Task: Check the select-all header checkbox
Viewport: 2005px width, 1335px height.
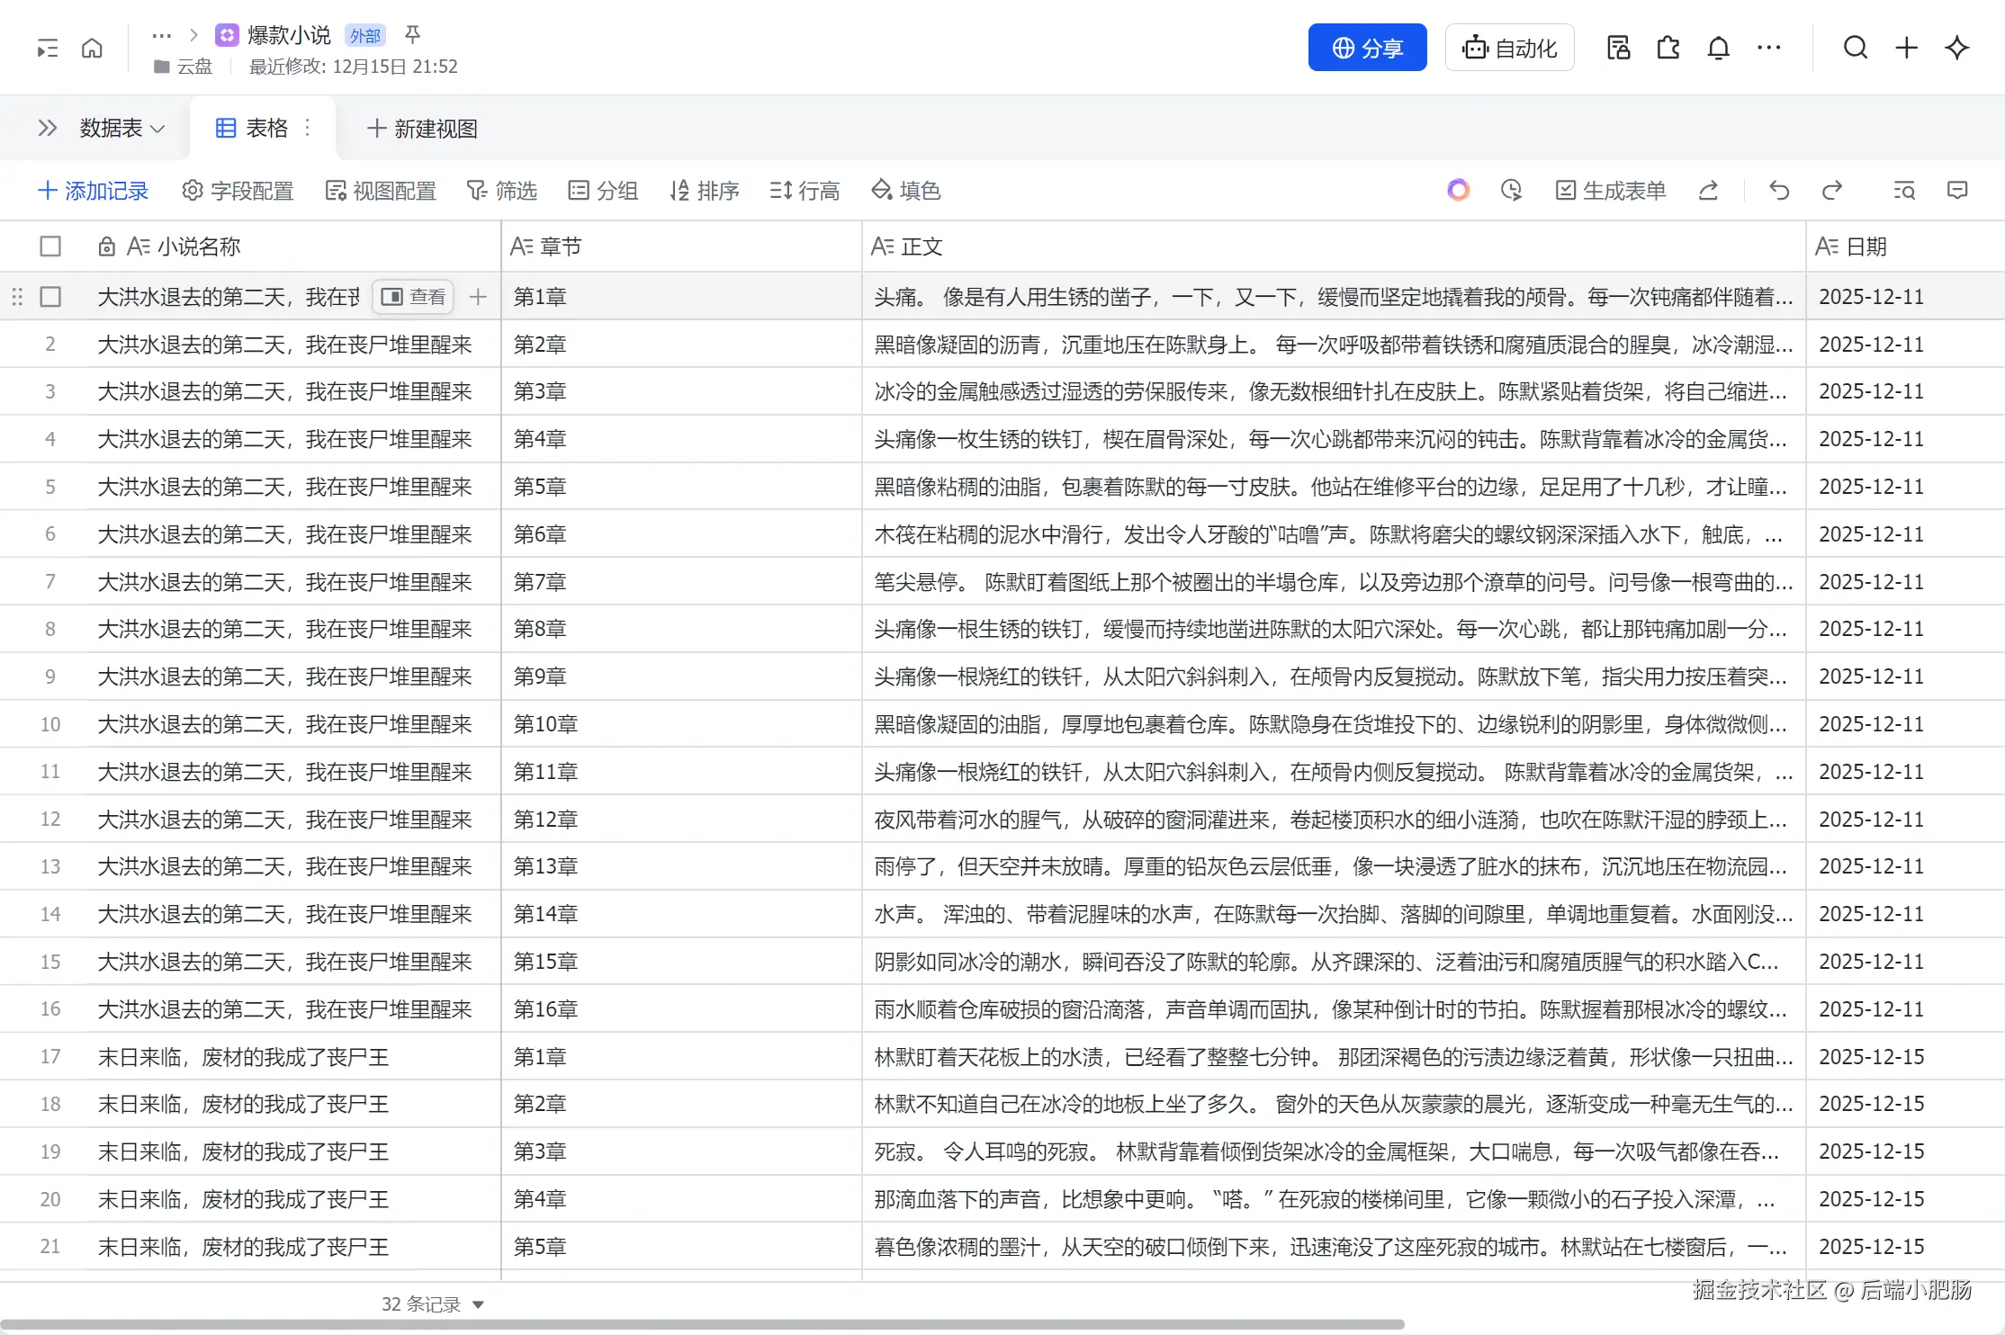Action: pos(50,246)
